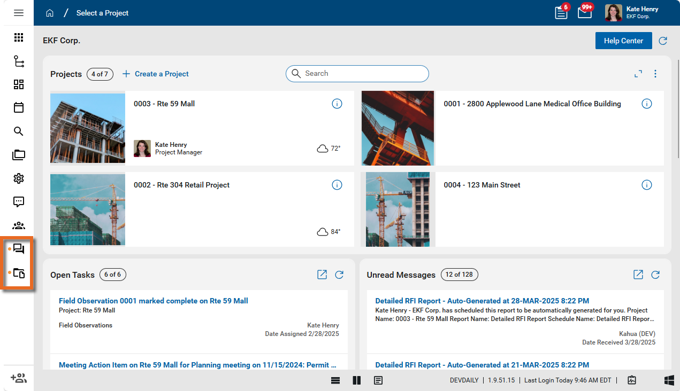This screenshot has height=391, width=680.
Task: Refresh the page next to Help Center
Action: (663, 41)
